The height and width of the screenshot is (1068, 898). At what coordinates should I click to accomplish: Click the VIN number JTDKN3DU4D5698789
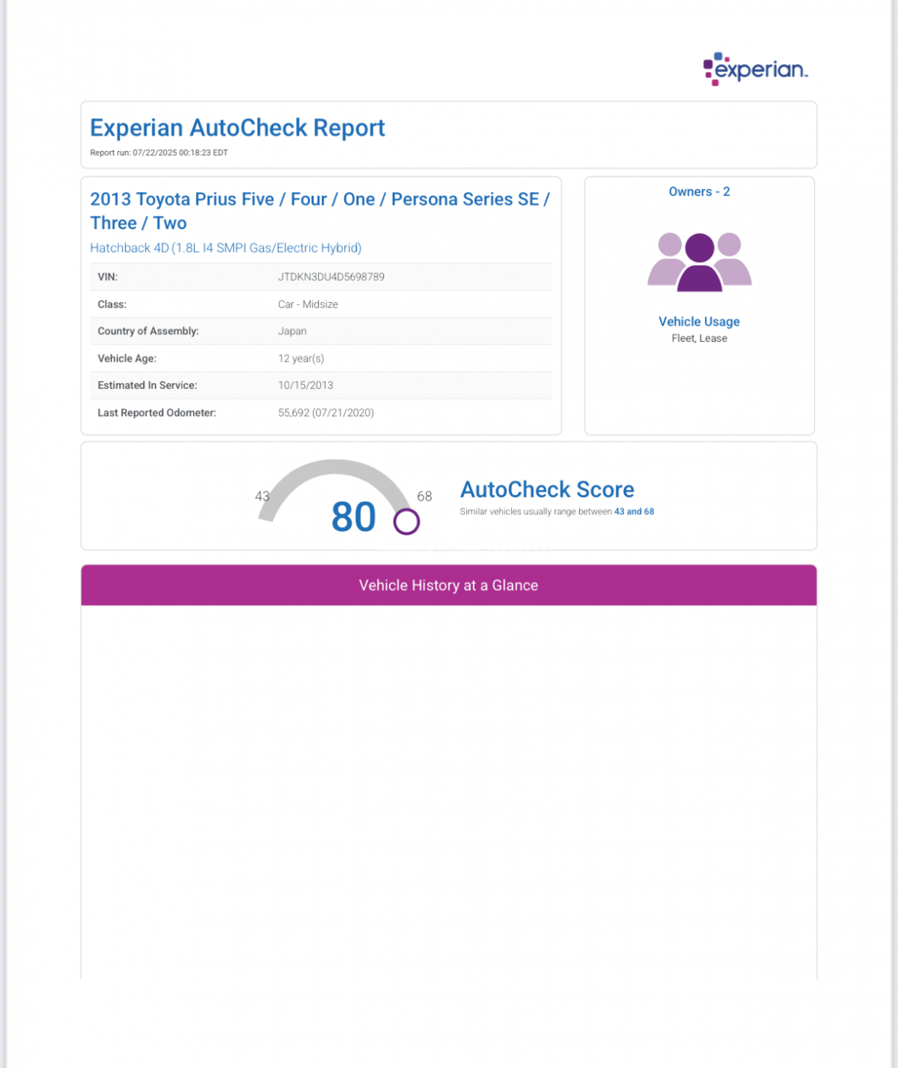pyautogui.click(x=331, y=277)
